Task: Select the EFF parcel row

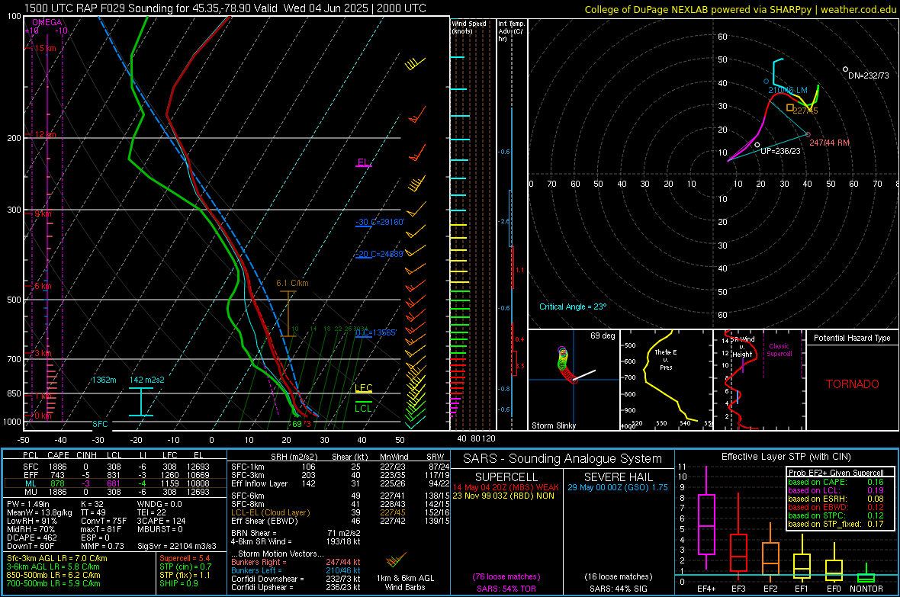Action: [x=115, y=475]
